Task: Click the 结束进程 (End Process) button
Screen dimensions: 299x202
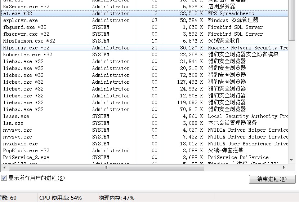Action: click(x=272, y=179)
